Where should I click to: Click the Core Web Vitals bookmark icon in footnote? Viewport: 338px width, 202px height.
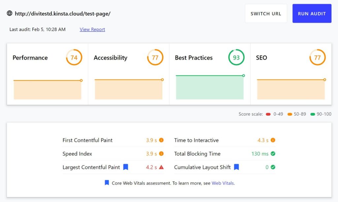tap(107, 183)
